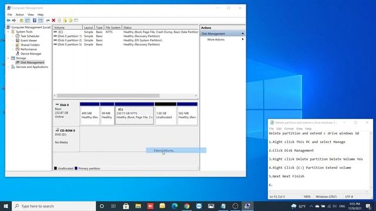Click the 499 MB recovery partition block
This screenshot has width=376, height=211.
coord(90,114)
